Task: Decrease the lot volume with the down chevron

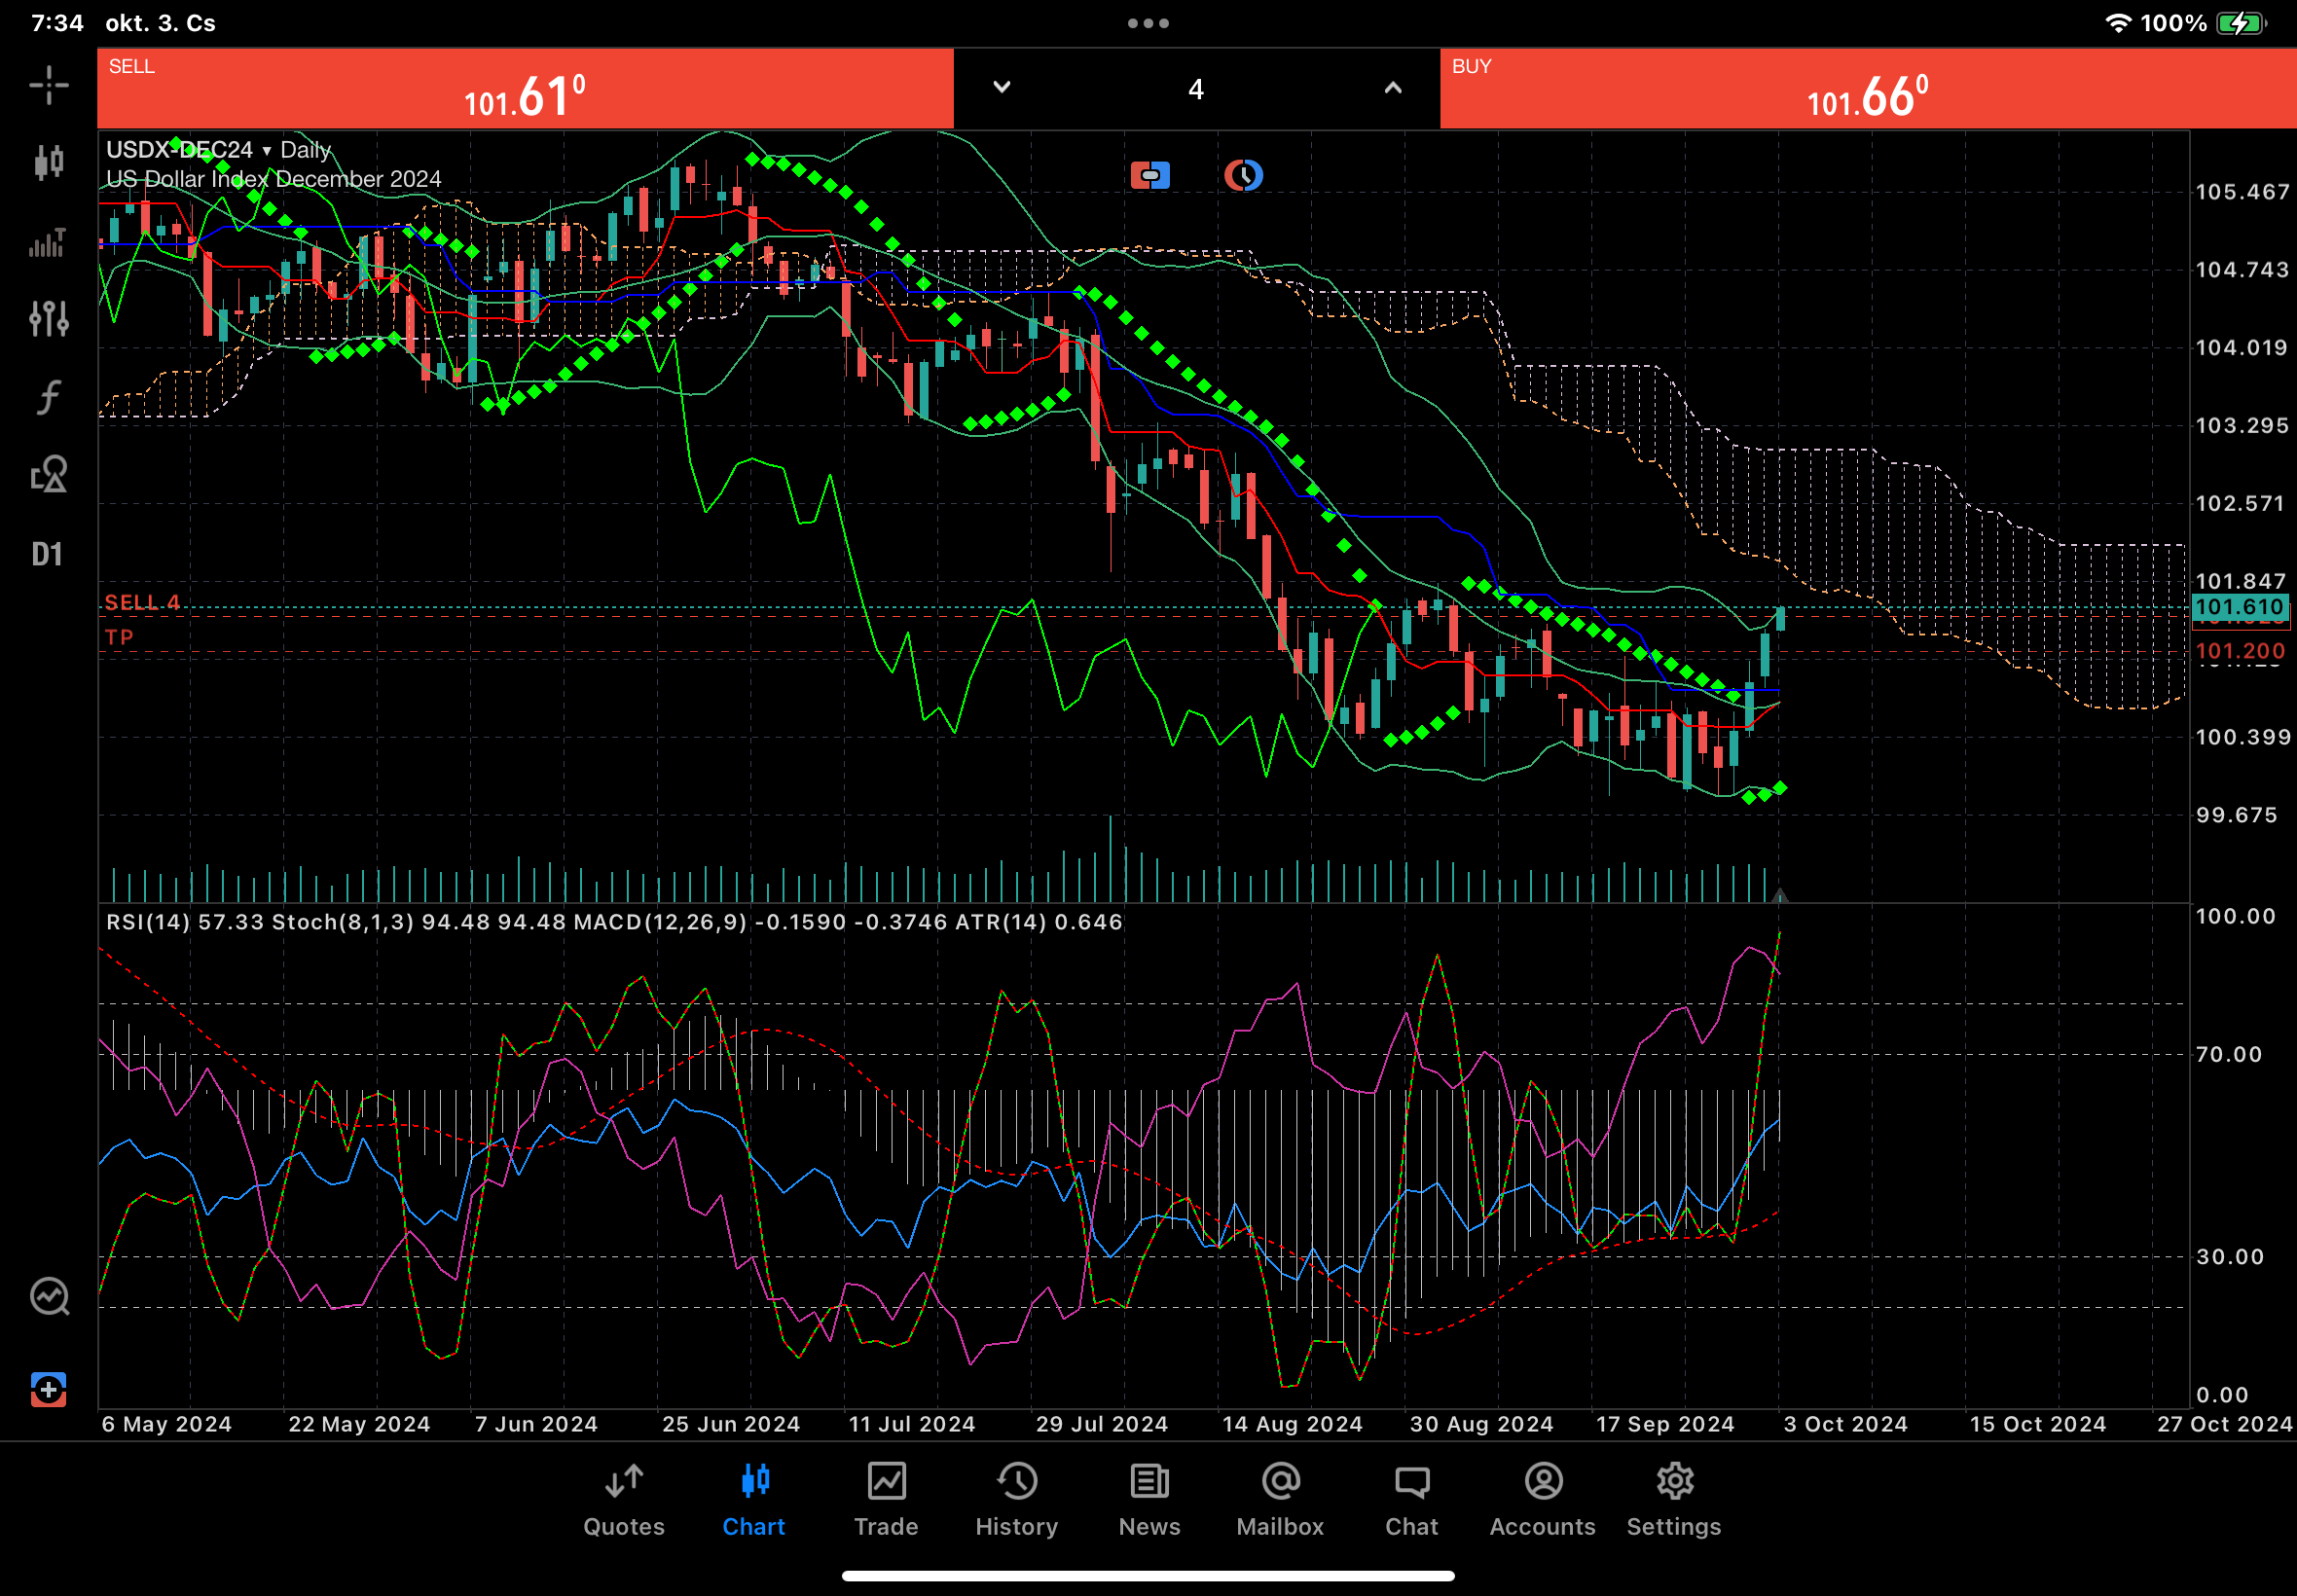Action: click(1001, 88)
